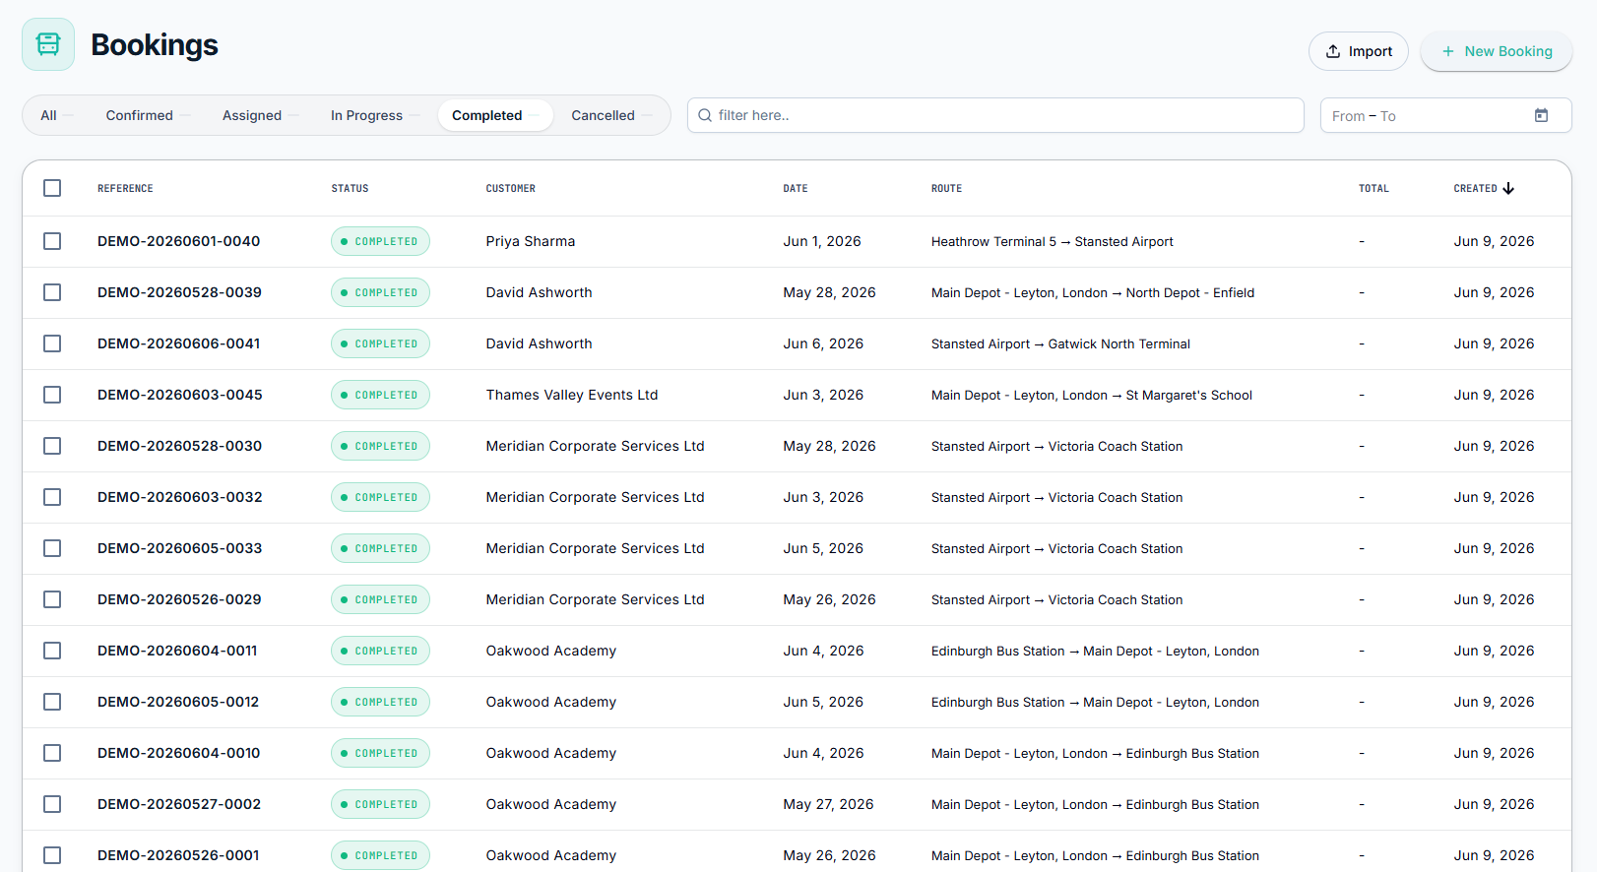Click route Heathrow Terminal 5 → Stansted Airport
1597x872 pixels.
point(1052,241)
